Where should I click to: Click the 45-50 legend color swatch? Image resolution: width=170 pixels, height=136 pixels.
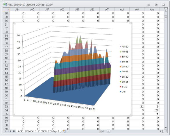pyautogui.click(x=120, y=46)
